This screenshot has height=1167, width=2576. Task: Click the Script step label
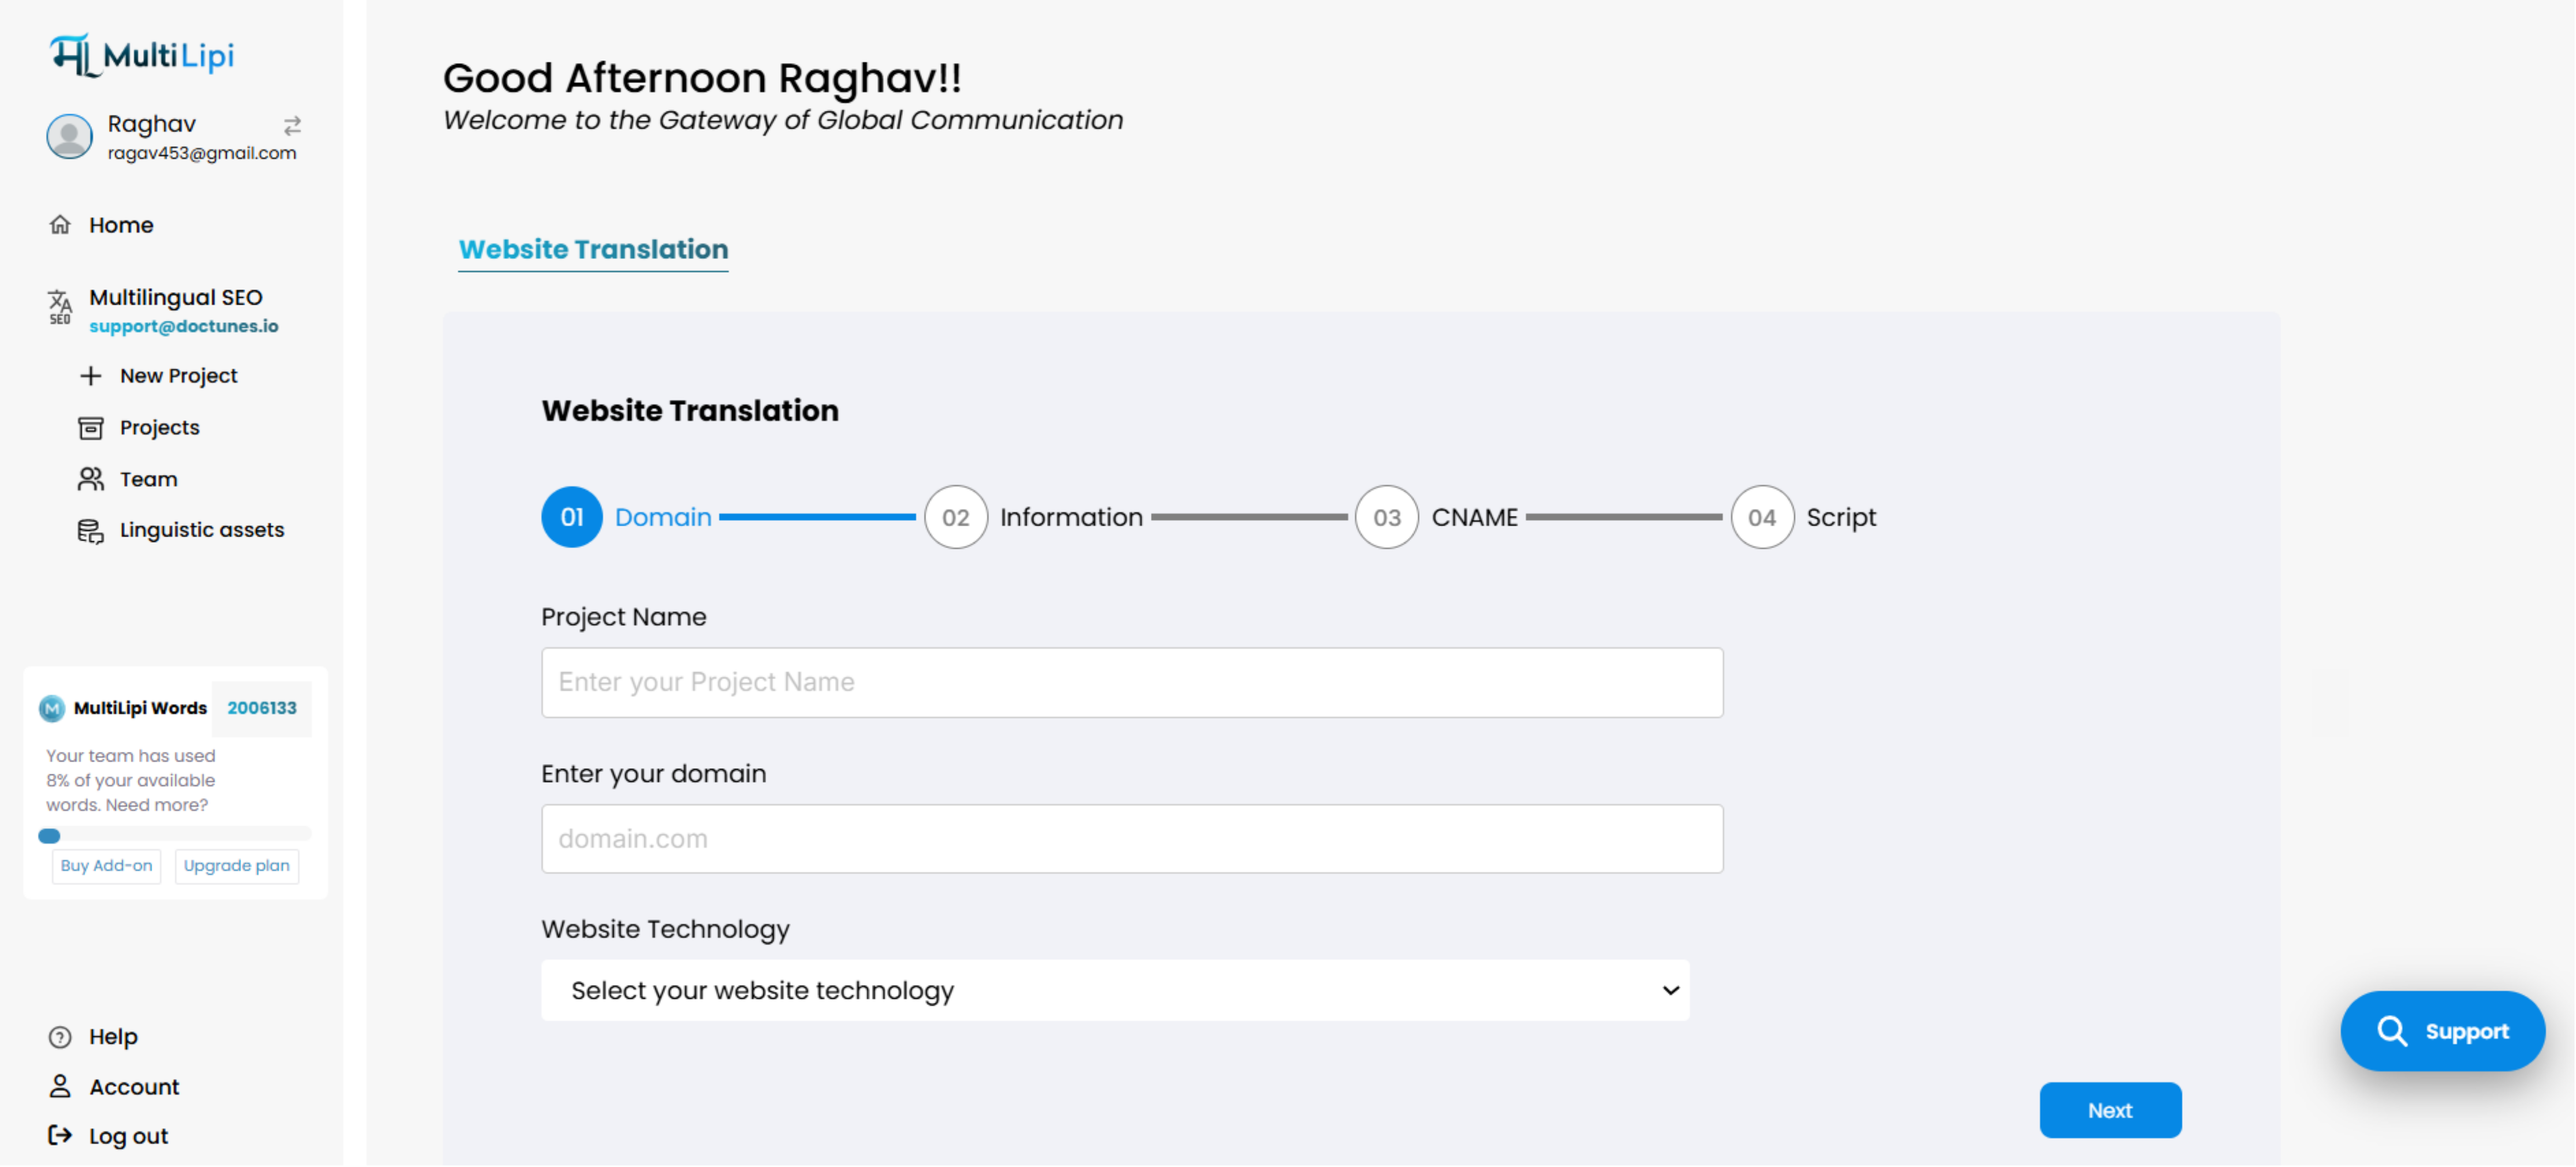point(1841,518)
